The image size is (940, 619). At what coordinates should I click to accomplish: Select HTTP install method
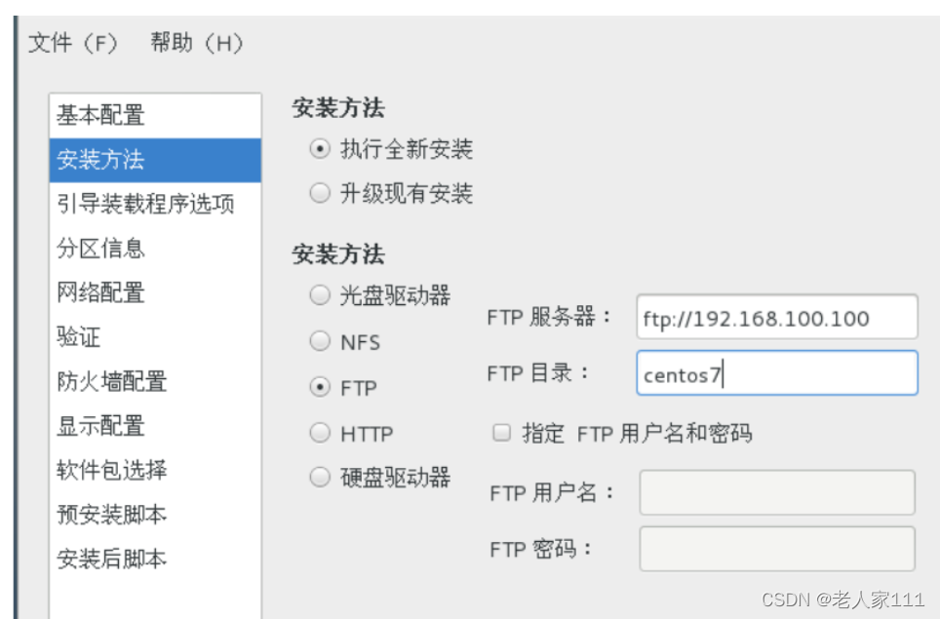[x=319, y=433]
